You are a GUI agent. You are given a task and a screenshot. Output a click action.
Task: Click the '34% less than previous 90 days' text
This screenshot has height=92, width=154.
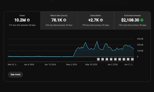[59, 25]
